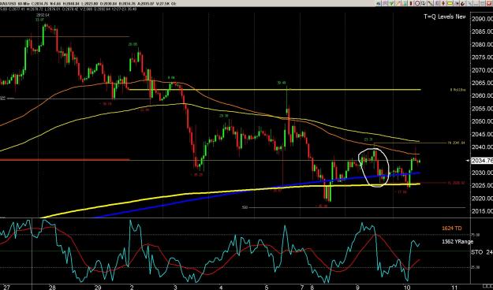This screenshot has width=493, height=290.
Task: Click date label 27 on time axis
Action: pyautogui.click(x=7, y=287)
